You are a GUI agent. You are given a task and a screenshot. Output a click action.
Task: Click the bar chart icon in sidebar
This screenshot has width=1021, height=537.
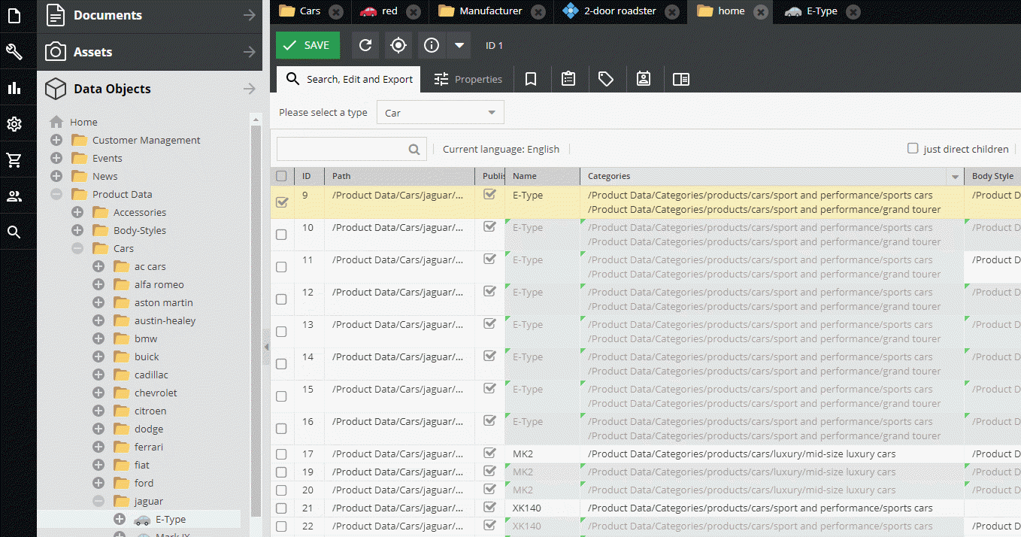pyautogui.click(x=14, y=88)
